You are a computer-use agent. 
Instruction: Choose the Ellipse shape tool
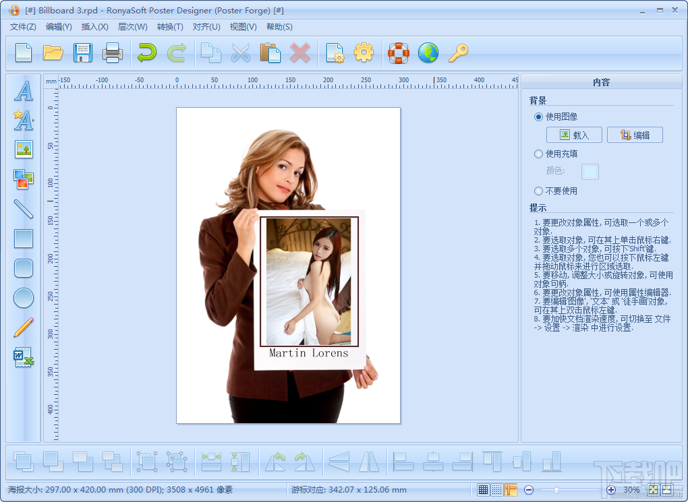[x=24, y=298]
